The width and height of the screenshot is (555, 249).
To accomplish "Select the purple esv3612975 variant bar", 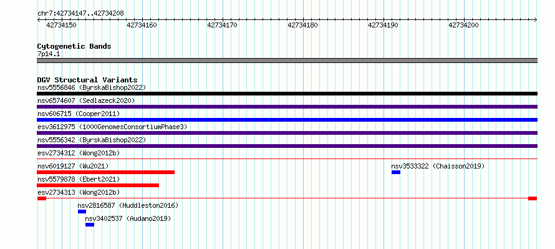I will (287, 133).
